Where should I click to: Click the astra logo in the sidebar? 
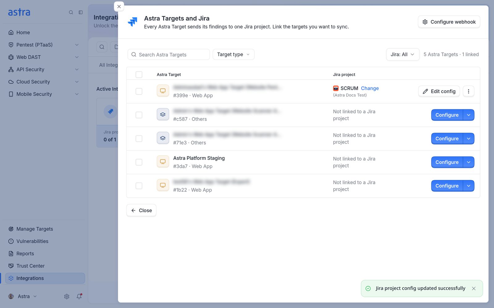pyautogui.click(x=19, y=12)
